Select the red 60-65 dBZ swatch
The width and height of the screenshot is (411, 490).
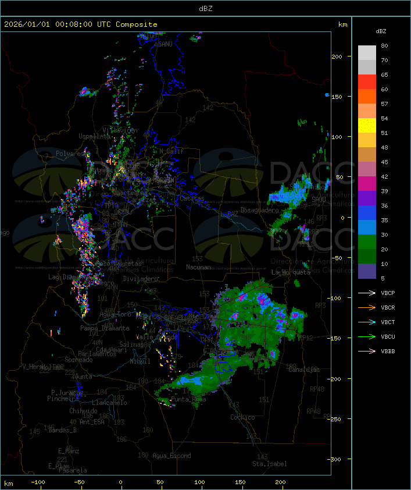point(367,81)
